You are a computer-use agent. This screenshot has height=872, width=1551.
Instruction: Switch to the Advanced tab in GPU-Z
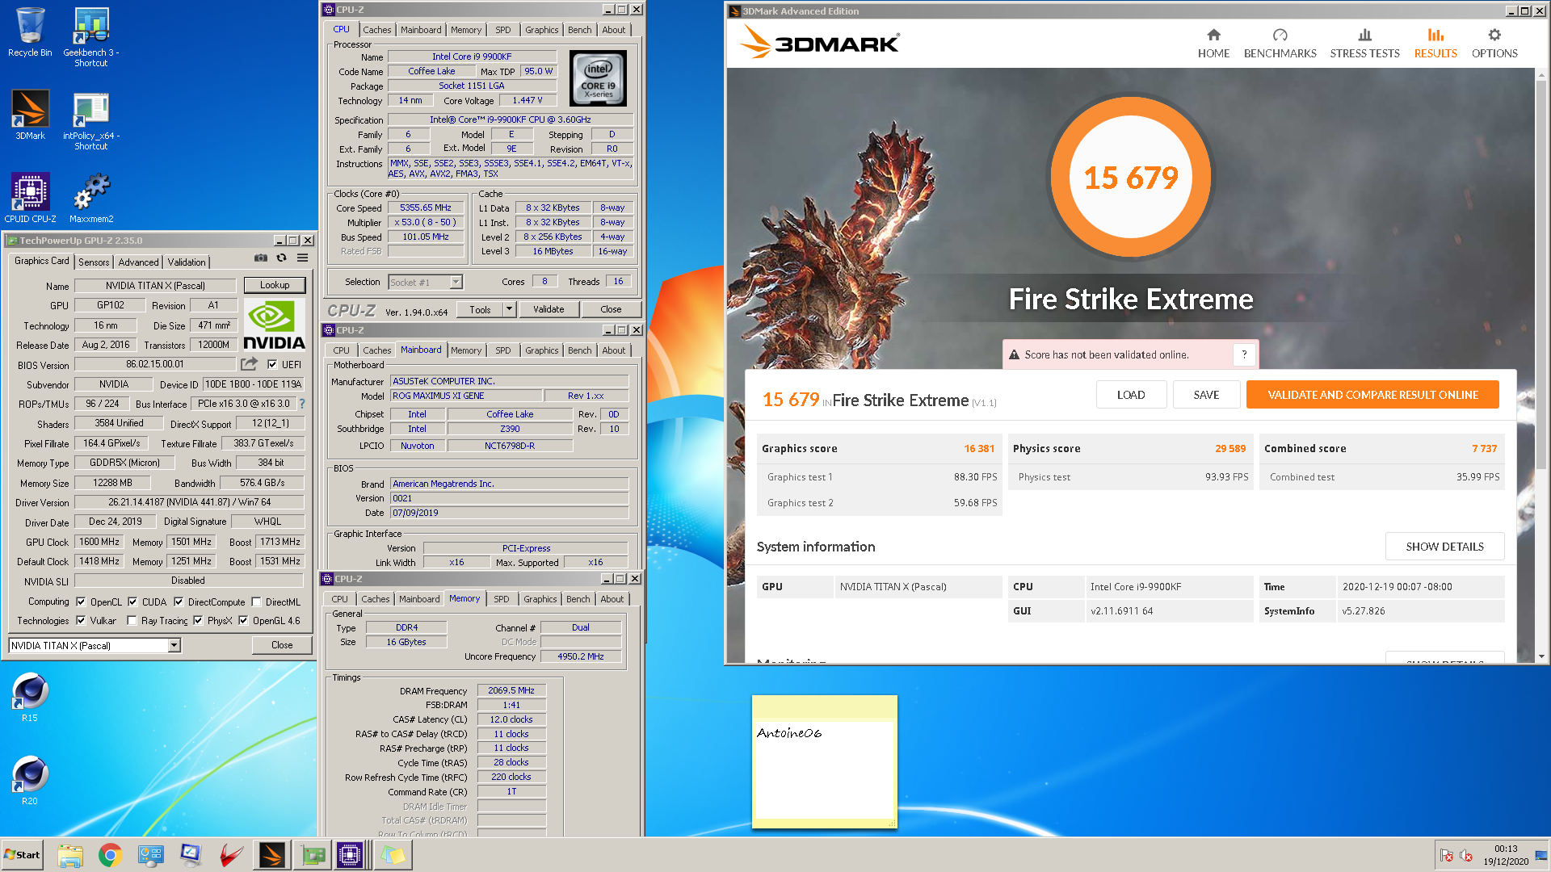[138, 262]
